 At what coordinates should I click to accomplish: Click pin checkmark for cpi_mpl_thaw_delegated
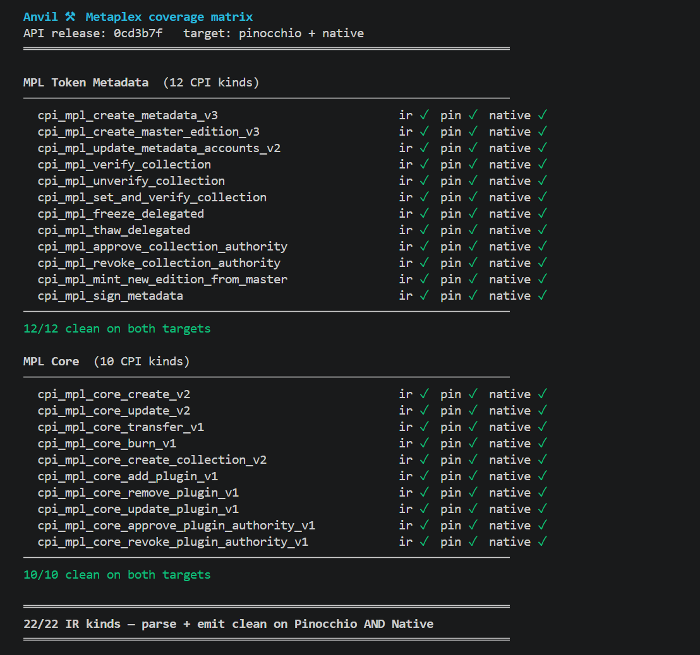[x=473, y=230]
